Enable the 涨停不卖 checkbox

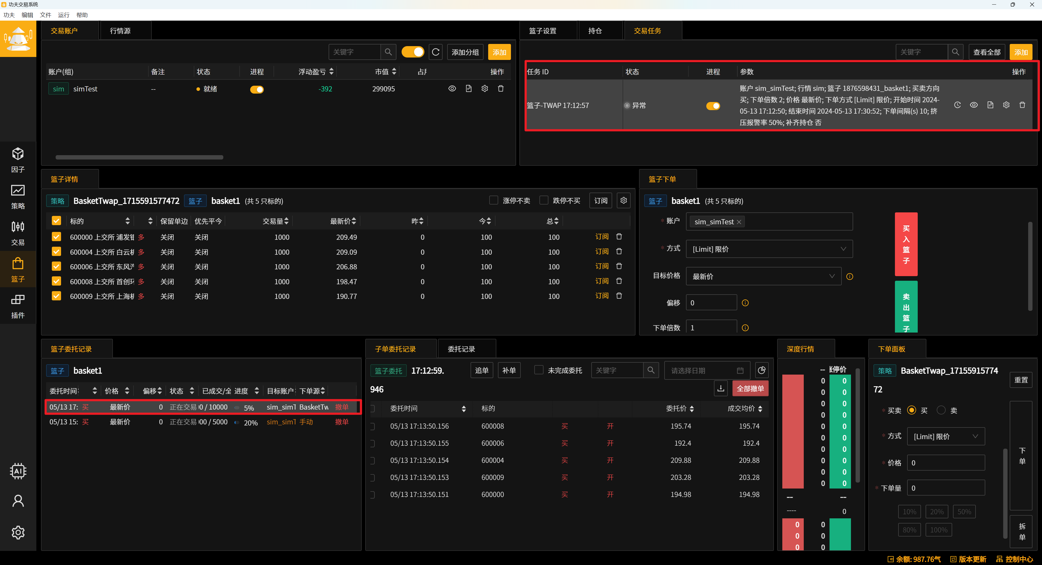[x=494, y=200]
